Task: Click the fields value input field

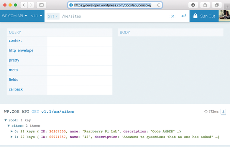Action: click(x=80, y=80)
